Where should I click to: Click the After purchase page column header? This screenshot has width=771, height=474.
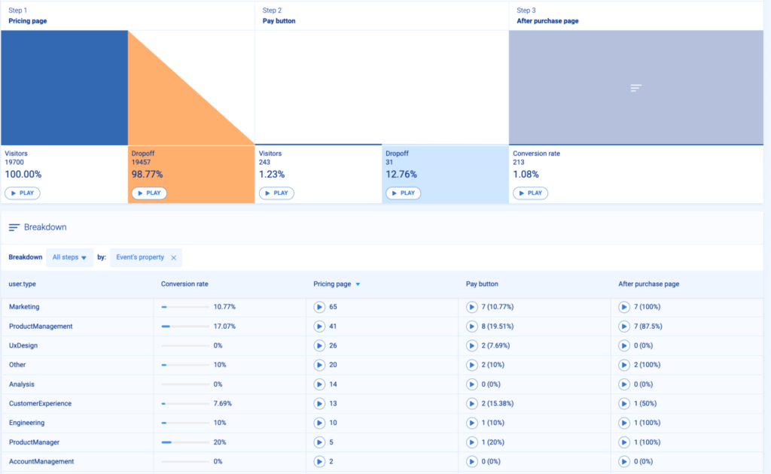(x=648, y=284)
